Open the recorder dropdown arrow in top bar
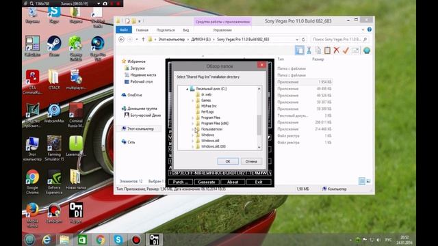This screenshot has width=438, height=246. (x=99, y=3)
